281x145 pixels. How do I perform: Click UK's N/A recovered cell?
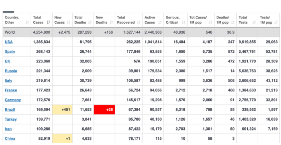137,61
